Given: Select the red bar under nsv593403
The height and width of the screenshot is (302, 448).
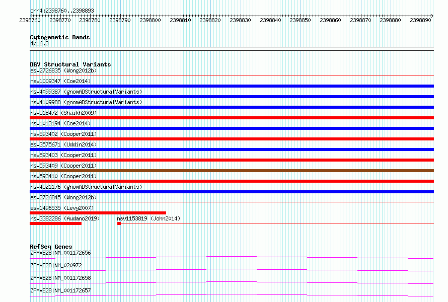Looking at the screenshot, I should pyautogui.click(x=232, y=160).
